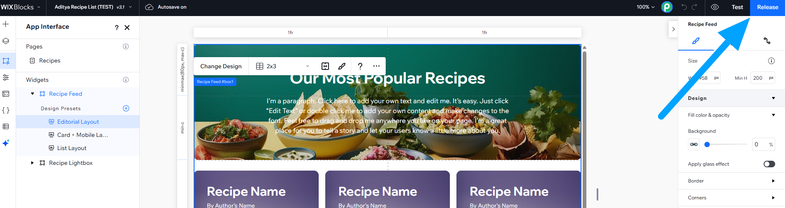Toggle preview eye icon
785x208 pixels.
coord(715,7)
